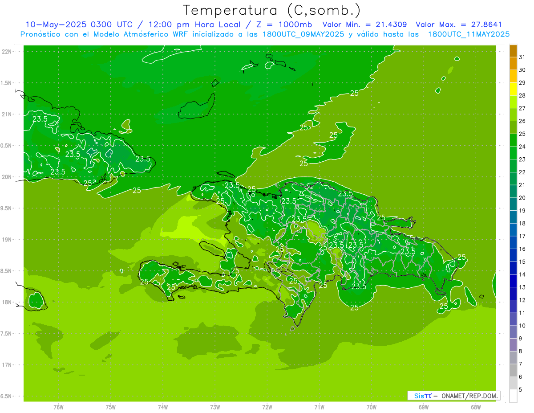Click the legend scale label 5
534x413 pixels.
pyautogui.click(x=521, y=390)
